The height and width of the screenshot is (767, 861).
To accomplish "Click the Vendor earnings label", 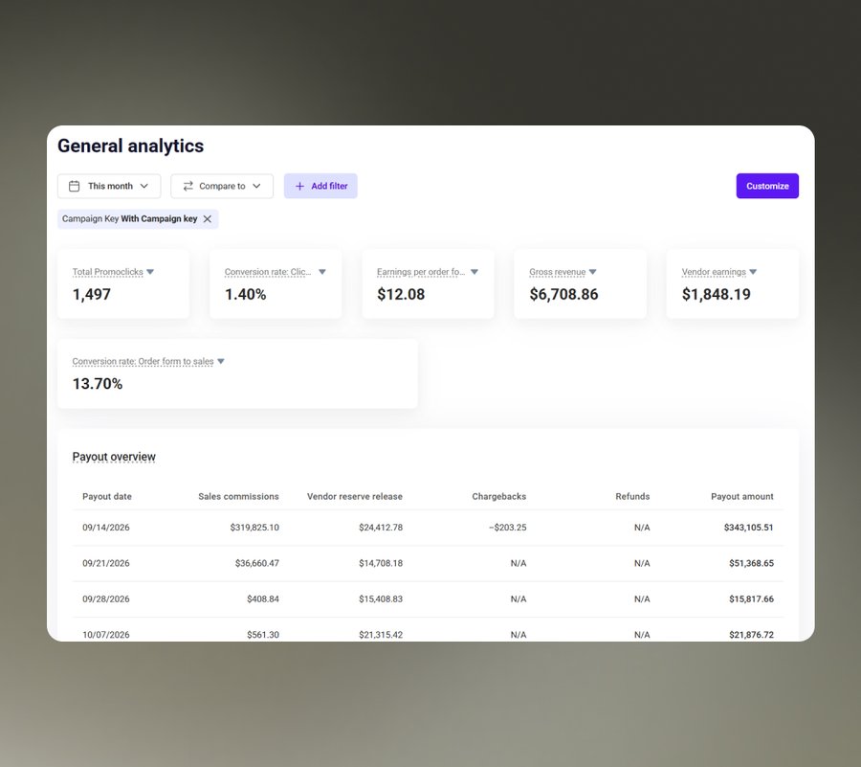I will (x=714, y=272).
